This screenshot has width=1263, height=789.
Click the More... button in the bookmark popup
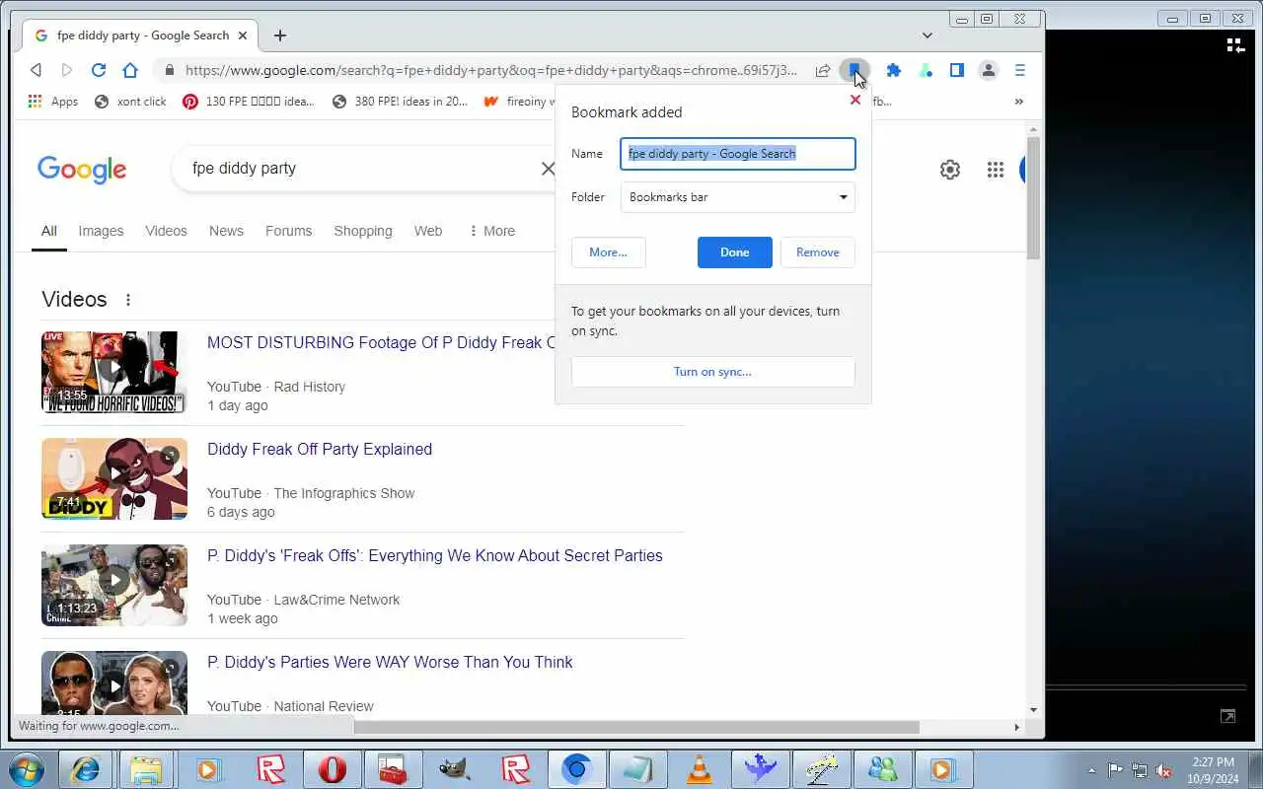[609, 252]
